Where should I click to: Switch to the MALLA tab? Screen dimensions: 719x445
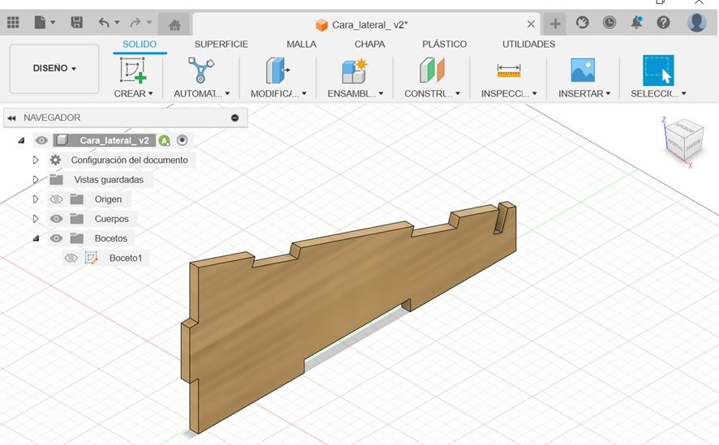click(x=301, y=45)
